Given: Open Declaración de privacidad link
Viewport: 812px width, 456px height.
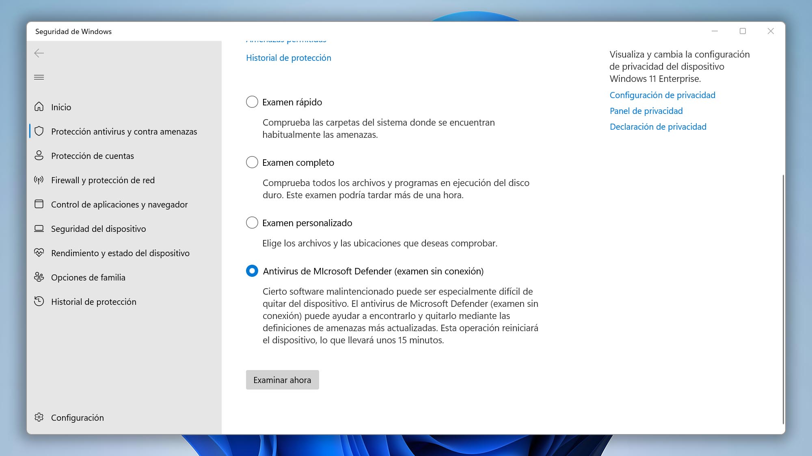Looking at the screenshot, I should tap(658, 127).
